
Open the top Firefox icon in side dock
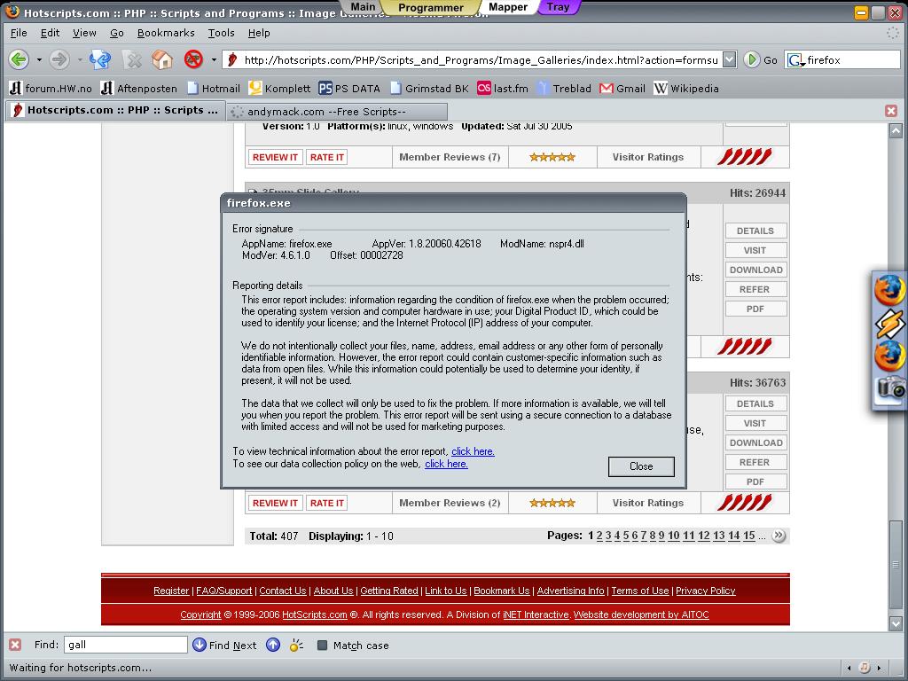[x=888, y=290]
